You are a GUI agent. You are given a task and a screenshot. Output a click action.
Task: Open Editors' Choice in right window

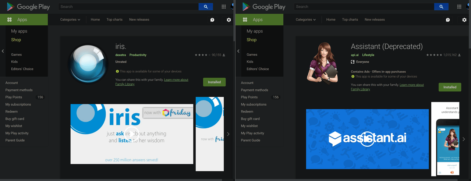pyautogui.click(x=258, y=69)
